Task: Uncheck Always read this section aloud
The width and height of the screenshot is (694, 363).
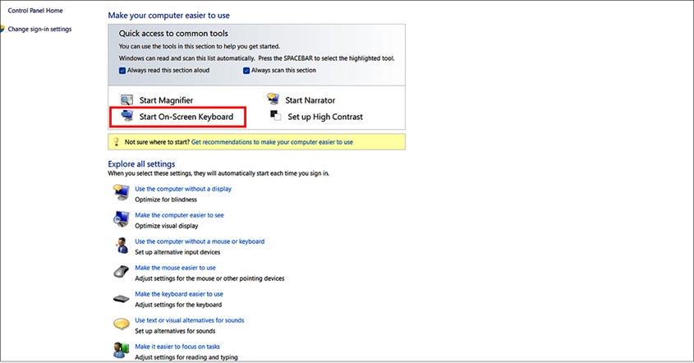Action: coord(122,71)
